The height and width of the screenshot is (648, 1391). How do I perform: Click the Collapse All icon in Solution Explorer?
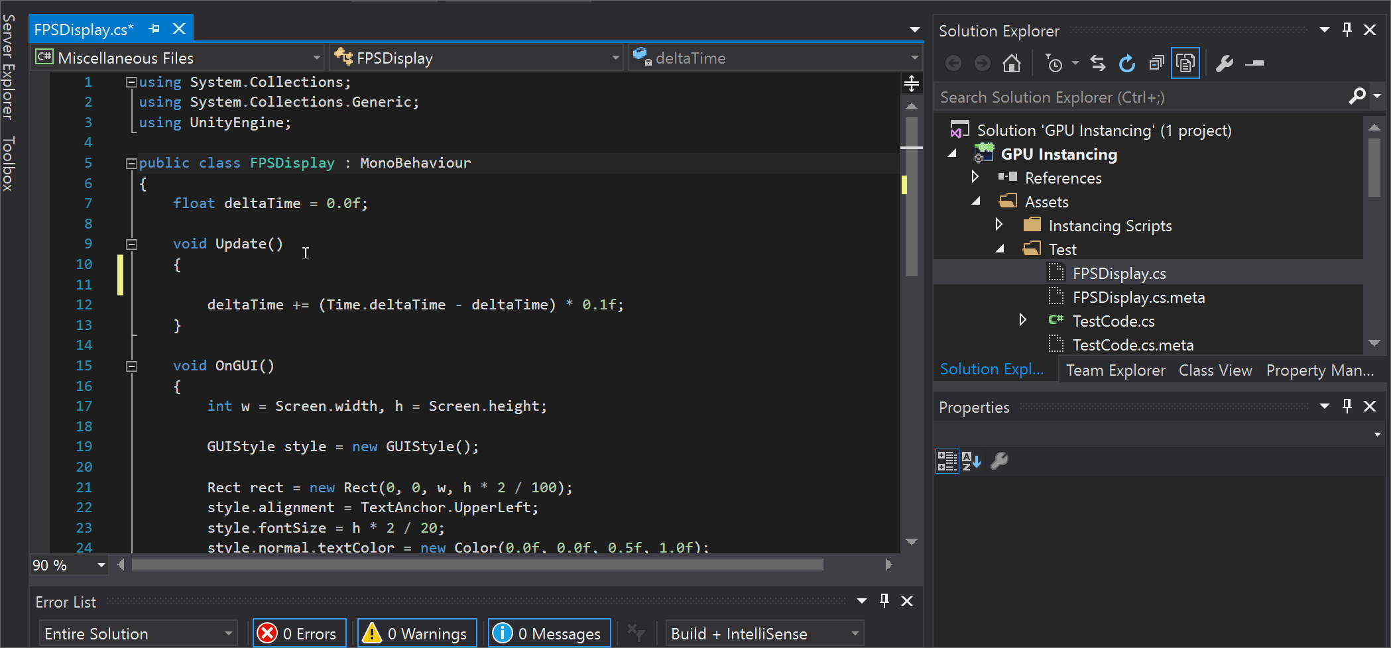pyautogui.click(x=1157, y=63)
